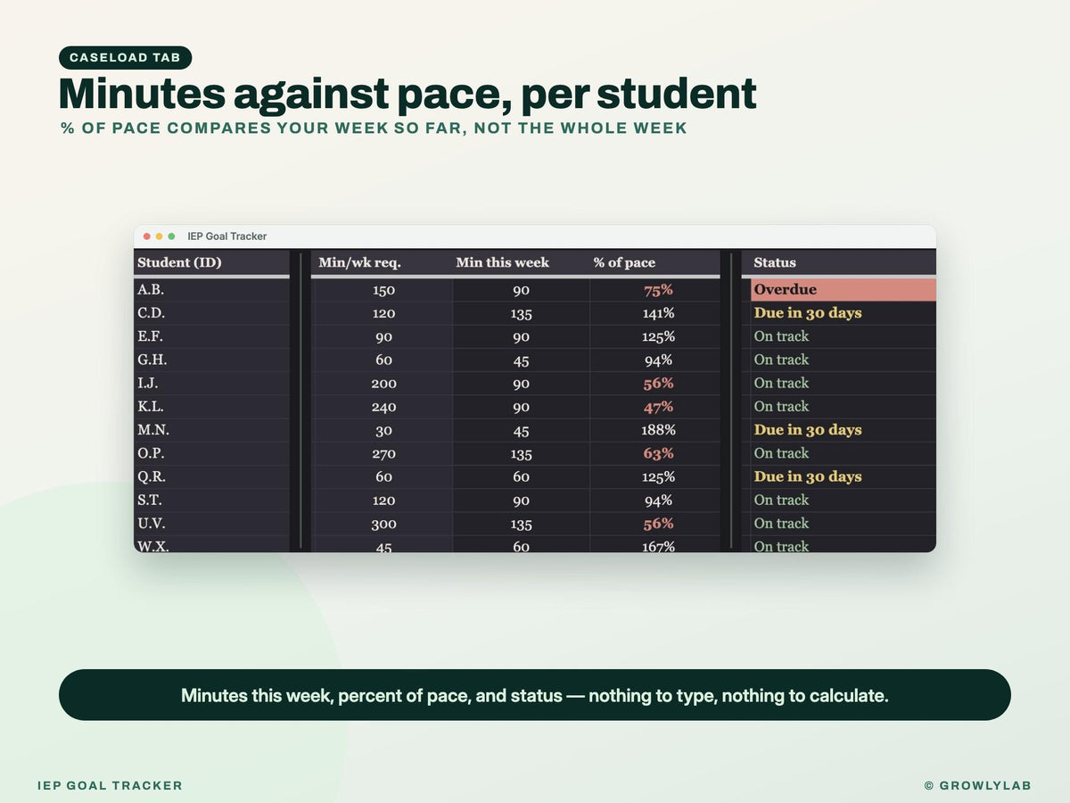Click the 90 Min this week cell for S.T.
Screen dimensions: 1070x803
click(521, 500)
